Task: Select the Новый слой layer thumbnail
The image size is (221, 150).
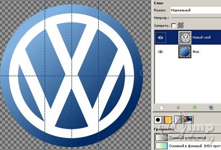Action: [x=185, y=37]
